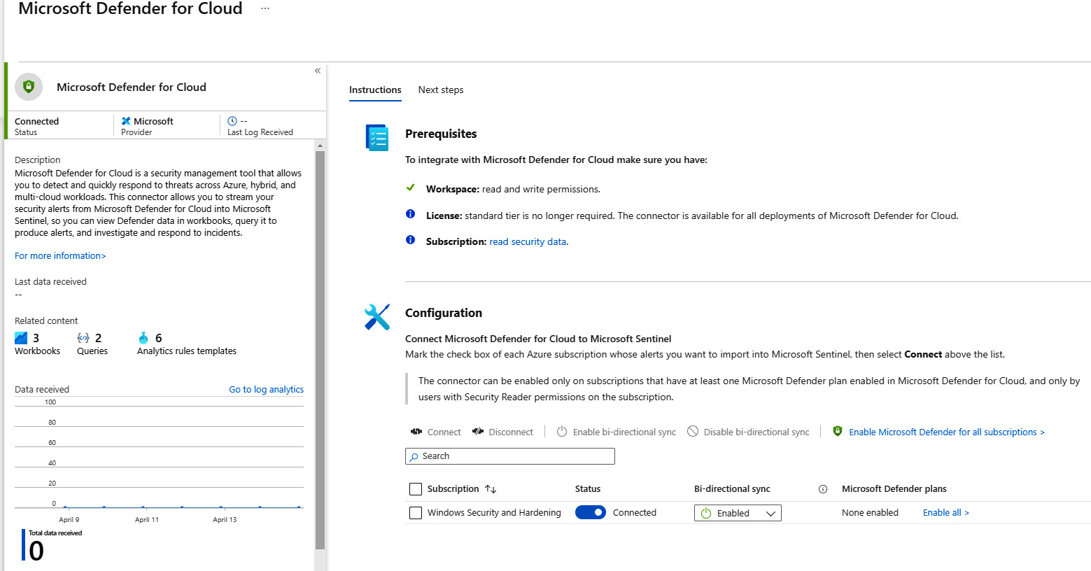Image resolution: width=1091 pixels, height=571 pixels.
Task: Click the Disconnect button
Action: [x=502, y=432]
